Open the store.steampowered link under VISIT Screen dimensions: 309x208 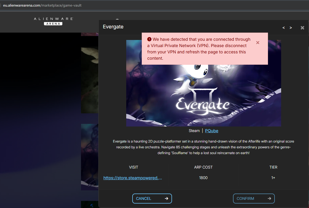[x=133, y=178]
